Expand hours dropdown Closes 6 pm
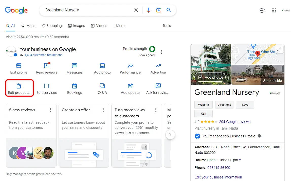The height and width of the screenshot is (181, 291). coord(230,160)
